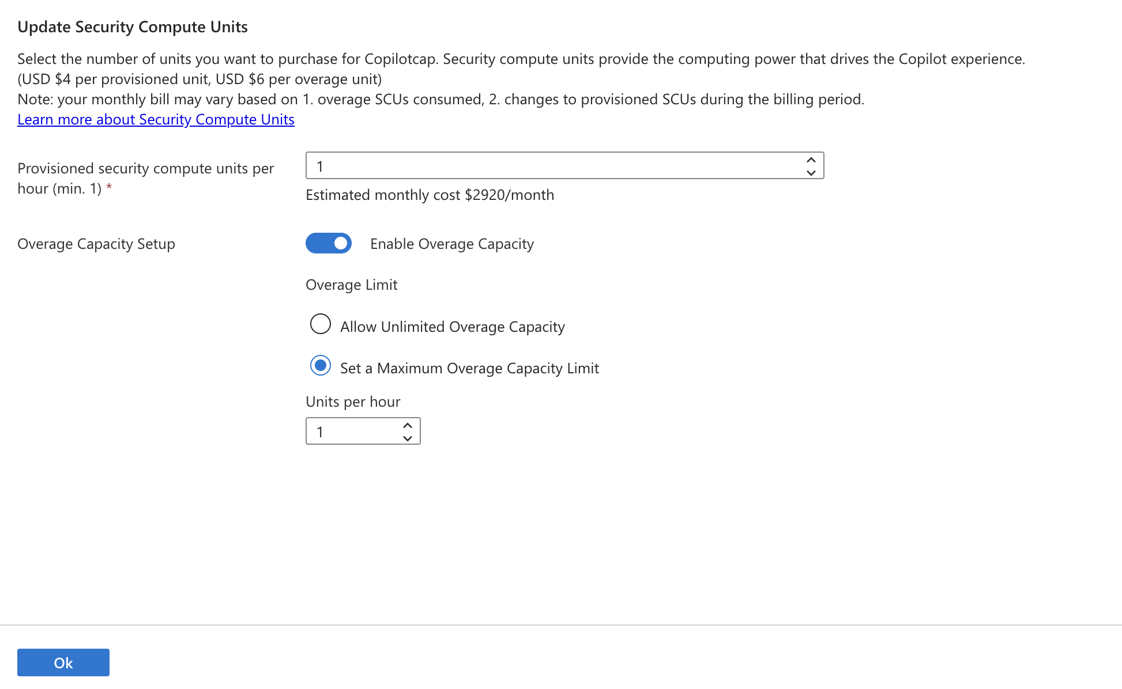Click the Allow Unlimited Overage Capacity label
1122x689 pixels.
point(452,326)
